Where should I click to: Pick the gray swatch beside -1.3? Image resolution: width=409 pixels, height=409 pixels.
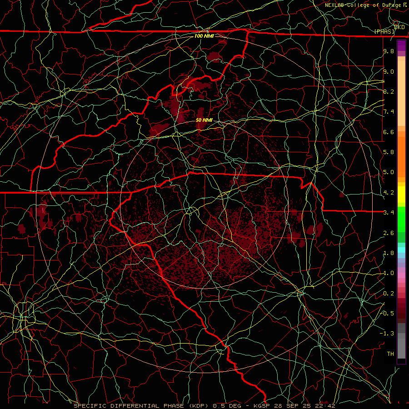tap(401, 335)
